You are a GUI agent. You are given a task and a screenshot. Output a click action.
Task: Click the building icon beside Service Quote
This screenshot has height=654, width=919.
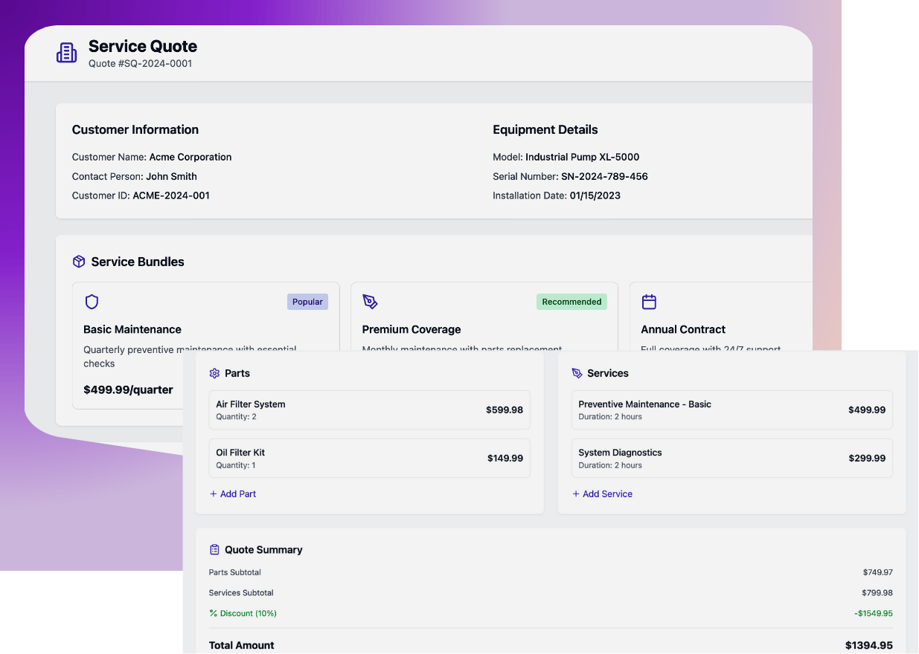[x=67, y=53]
